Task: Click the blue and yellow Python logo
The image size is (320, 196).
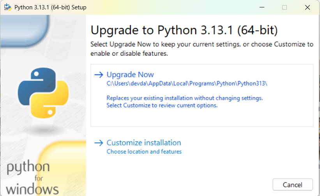Action: click(x=43, y=93)
